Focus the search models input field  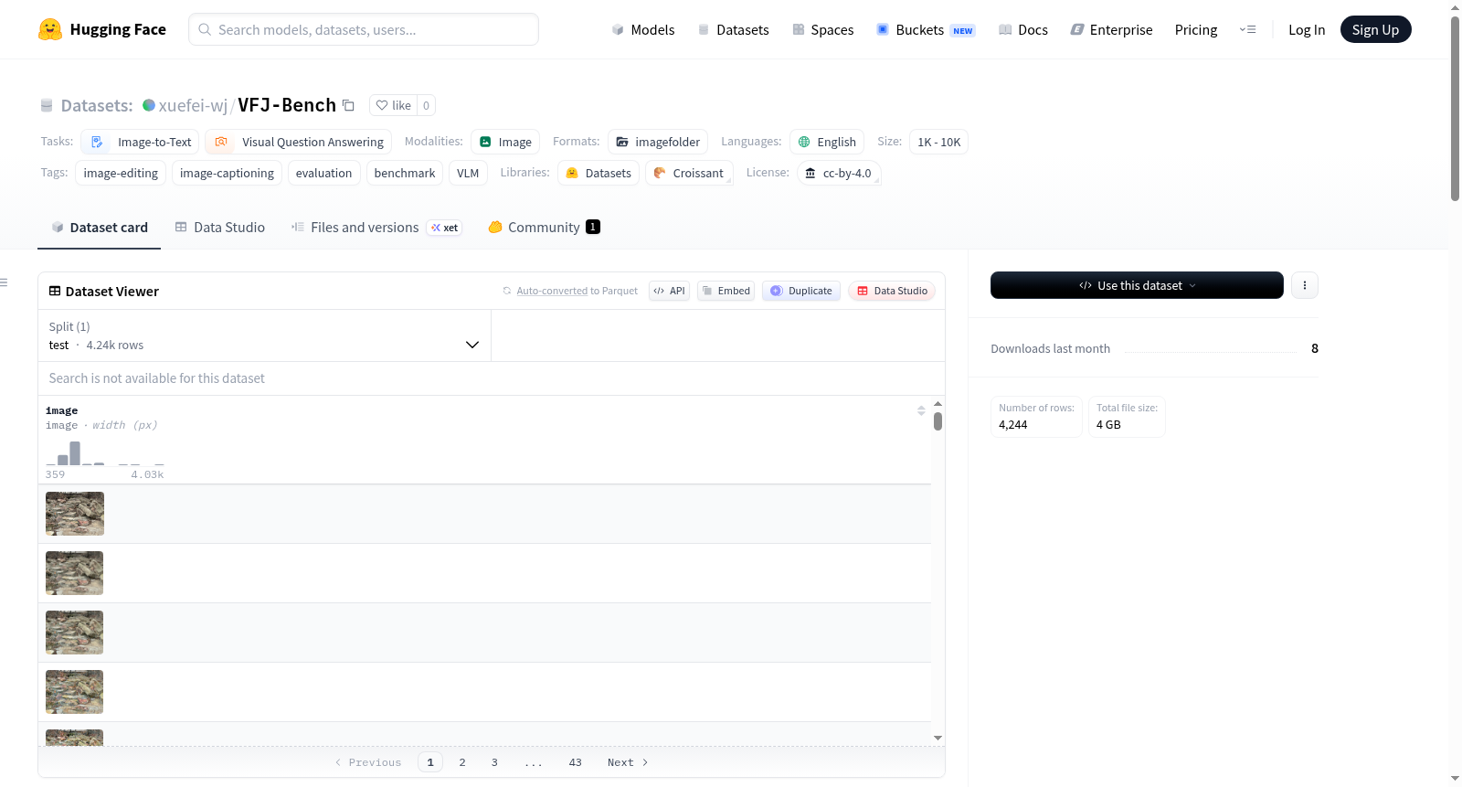tap(364, 29)
